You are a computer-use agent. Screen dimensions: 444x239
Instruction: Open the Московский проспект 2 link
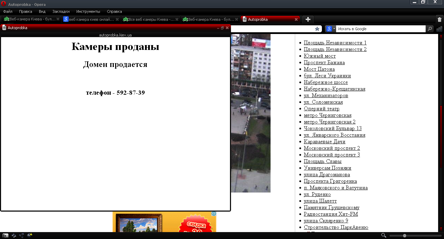click(332, 148)
